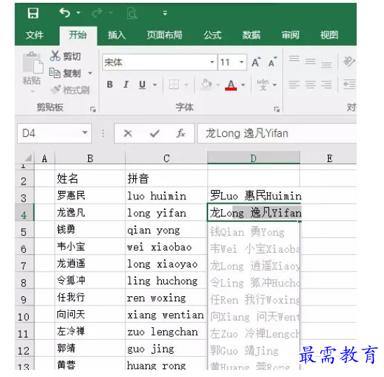
Task: Click the Orientation text angle icon
Action: [349, 61]
